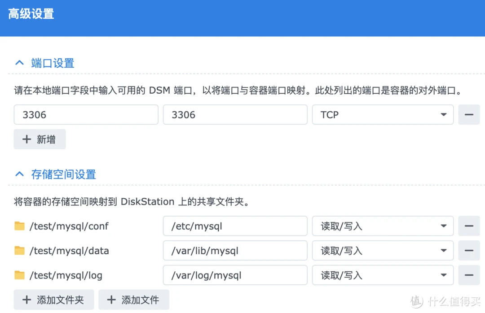Open permission dropdown for /var/lib/mysql
The width and height of the screenshot is (485, 313).
[383, 251]
